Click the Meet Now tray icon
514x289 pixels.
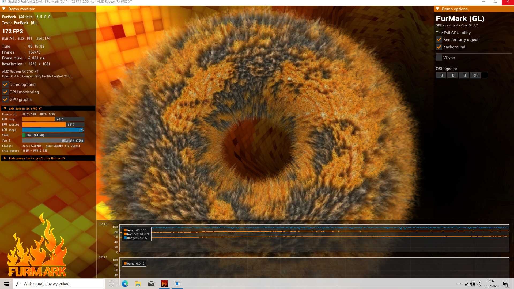point(466,284)
